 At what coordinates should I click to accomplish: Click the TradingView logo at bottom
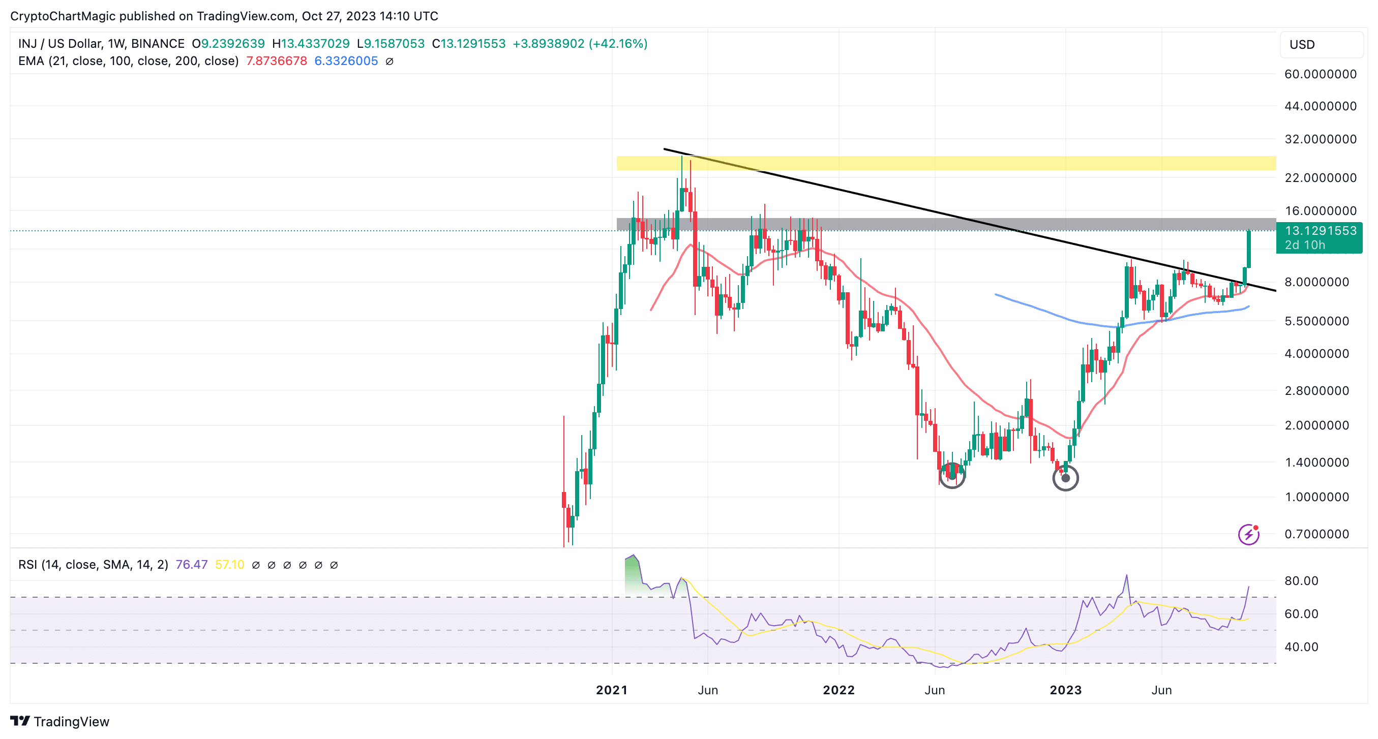[60, 721]
